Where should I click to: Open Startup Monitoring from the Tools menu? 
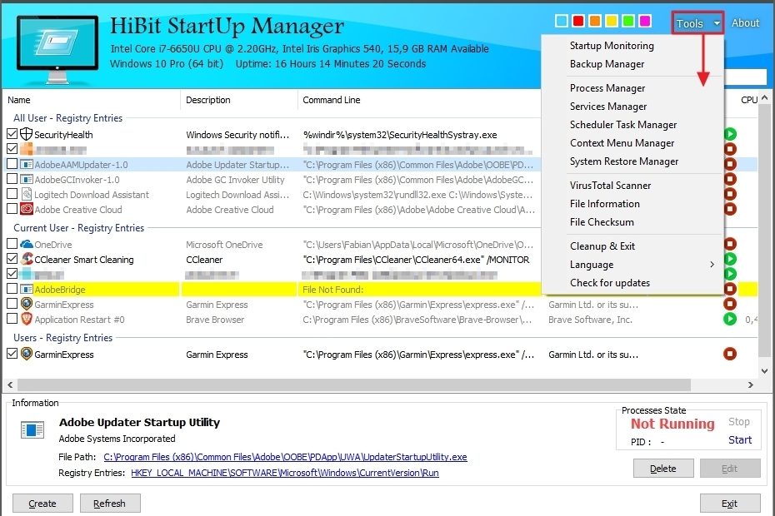[x=632, y=46]
